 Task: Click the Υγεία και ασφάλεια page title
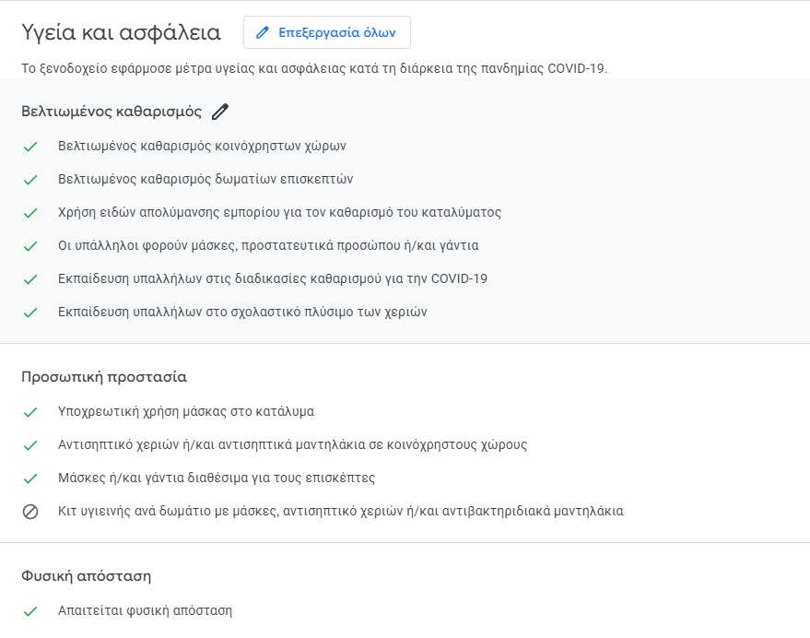tap(122, 33)
